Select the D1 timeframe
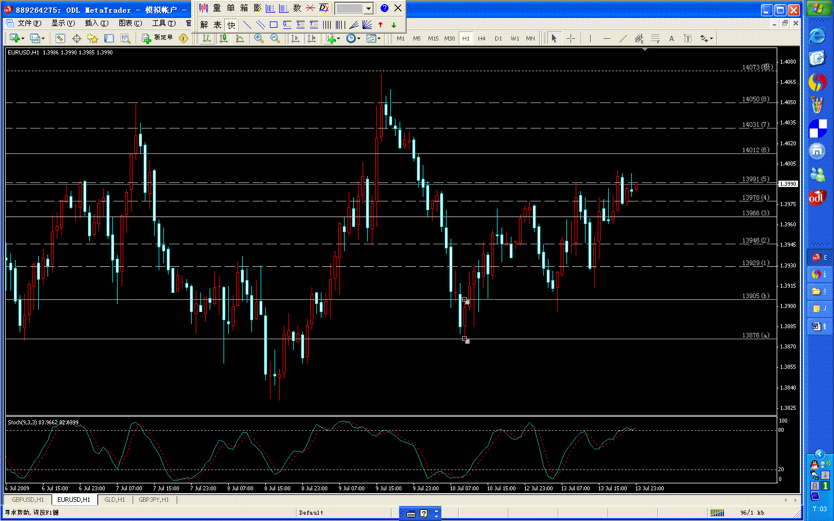This screenshot has height=521, width=834. pyautogui.click(x=498, y=38)
